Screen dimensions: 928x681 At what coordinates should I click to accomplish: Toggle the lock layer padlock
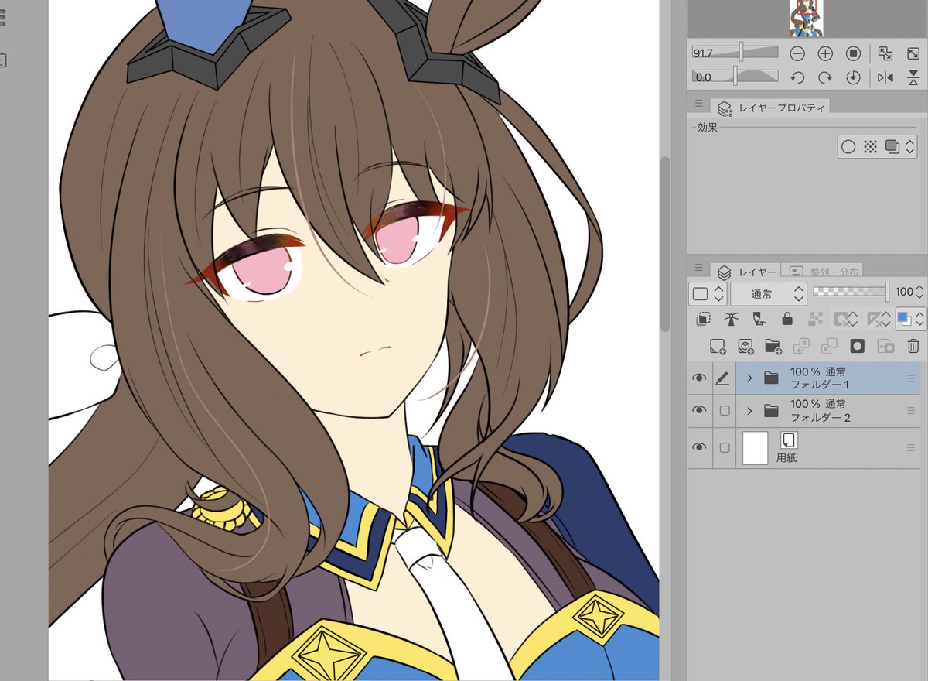787,318
